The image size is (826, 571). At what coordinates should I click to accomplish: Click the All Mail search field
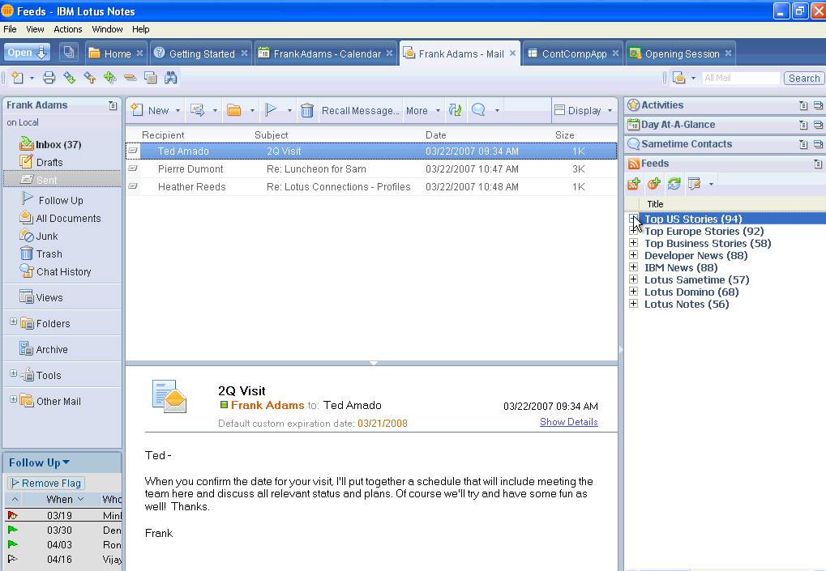tap(739, 79)
